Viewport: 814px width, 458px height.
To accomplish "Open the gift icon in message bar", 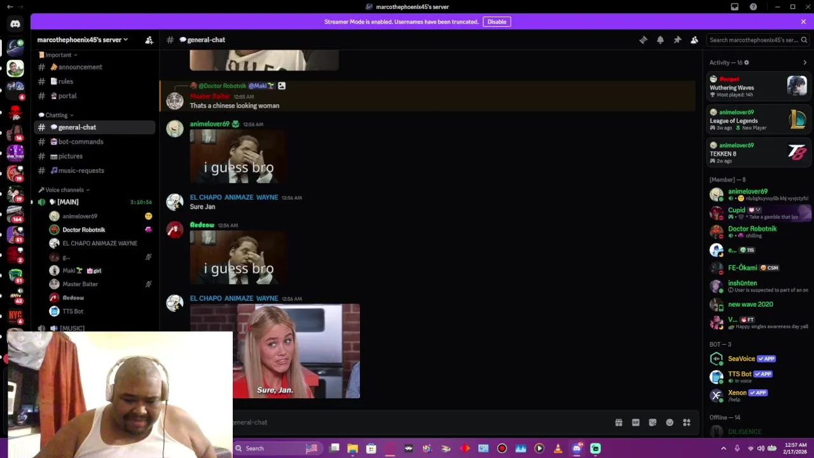I will [x=618, y=422].
